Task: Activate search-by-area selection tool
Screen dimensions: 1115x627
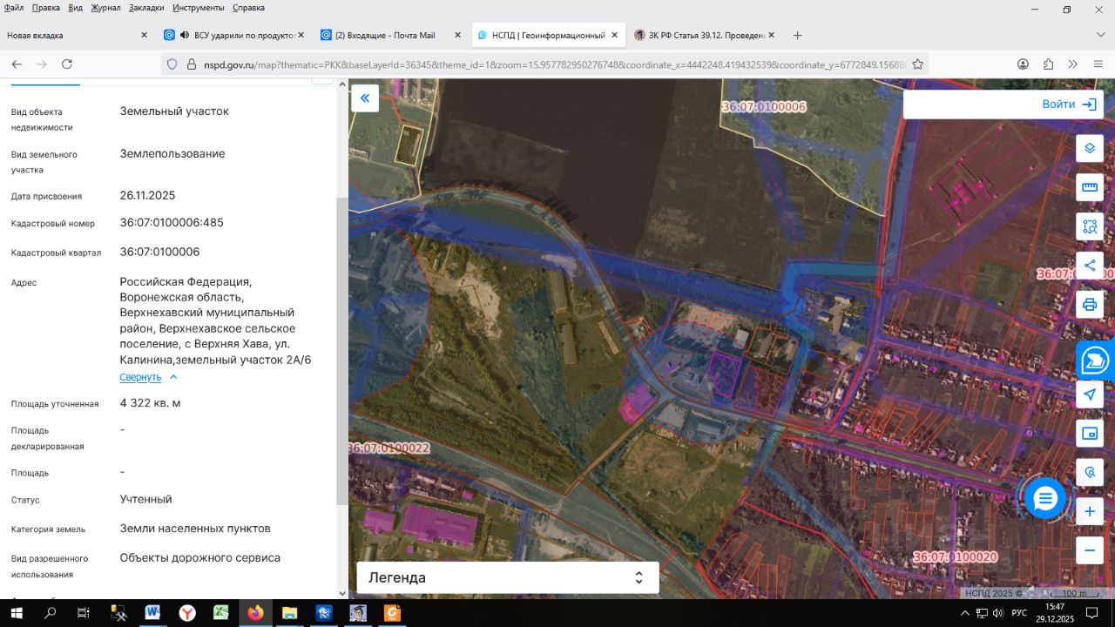Action: [1090, 226]
